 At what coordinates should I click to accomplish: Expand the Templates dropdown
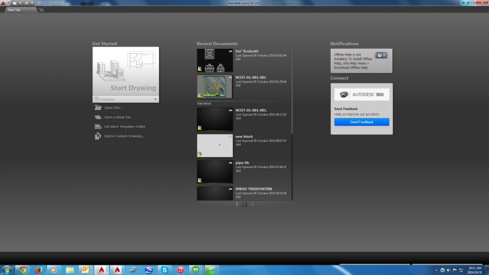126,99
